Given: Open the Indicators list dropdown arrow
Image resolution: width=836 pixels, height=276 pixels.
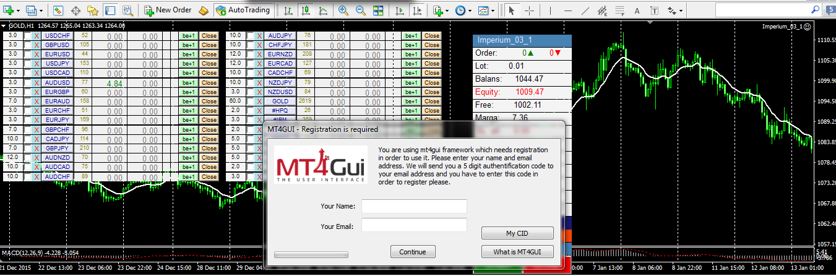Looking at the screenshot, I should [447, 11].
